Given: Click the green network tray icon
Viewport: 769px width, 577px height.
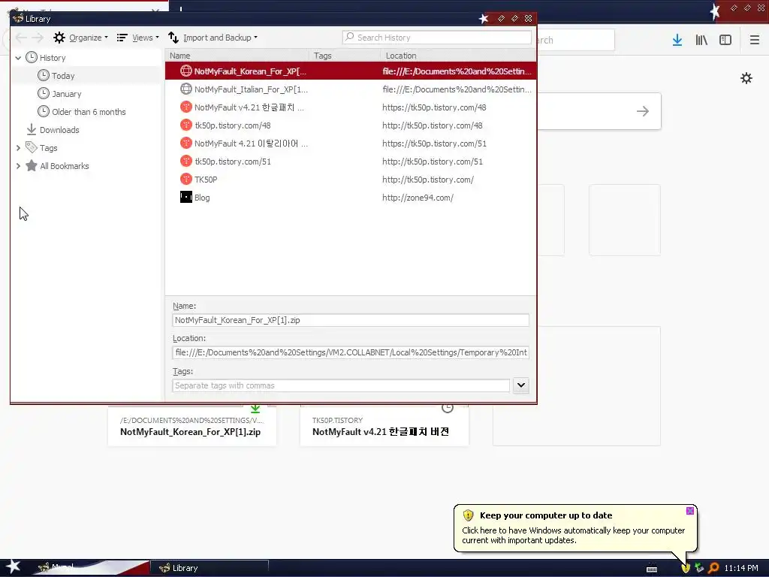Looking at the screenshot, I should coord(699,568).
